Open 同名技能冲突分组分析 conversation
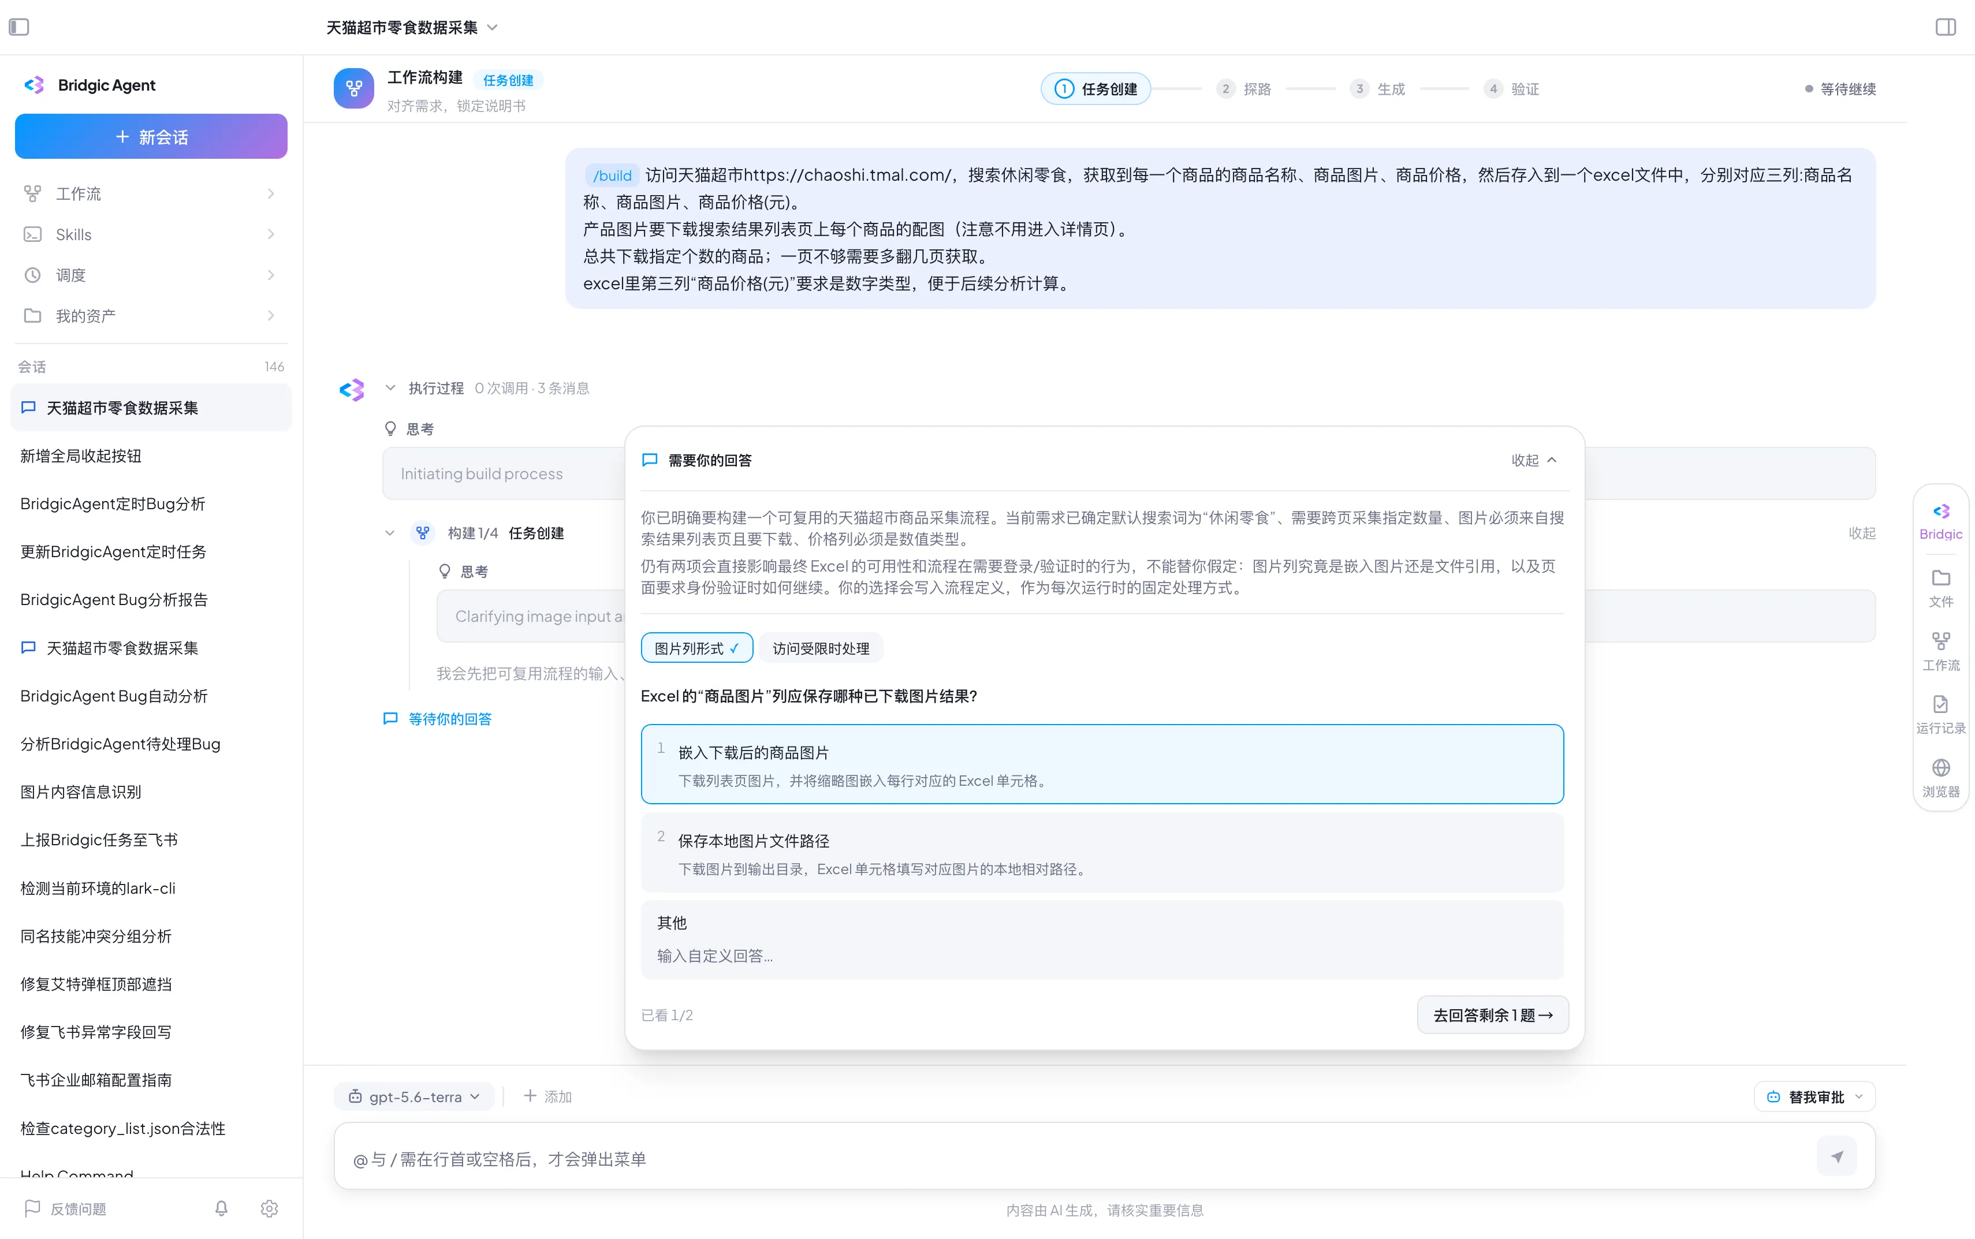The height and width of the screenshot is (1239, 1975). pyautogui.click(x=151, y=936)
